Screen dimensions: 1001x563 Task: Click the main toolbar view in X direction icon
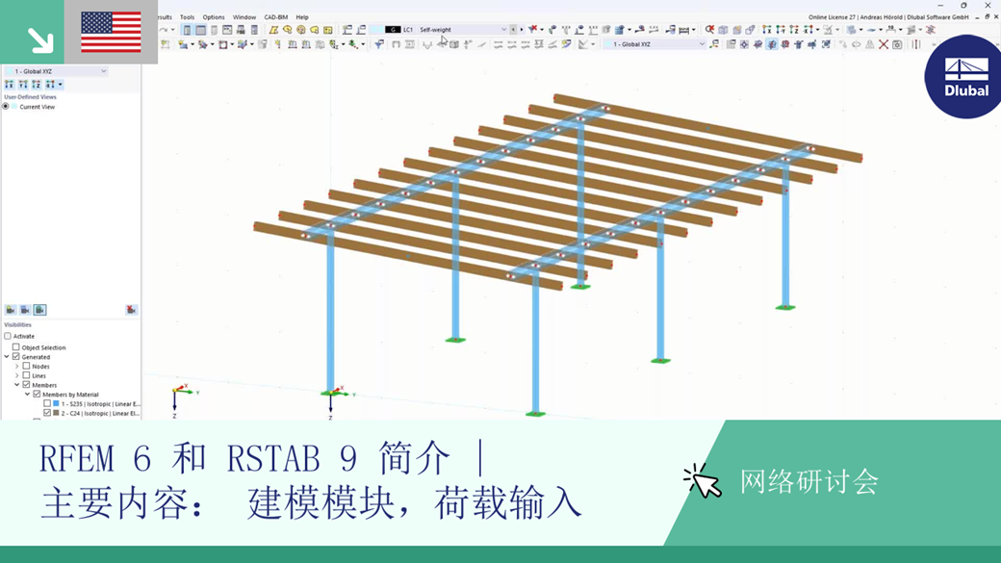[767, 30]
